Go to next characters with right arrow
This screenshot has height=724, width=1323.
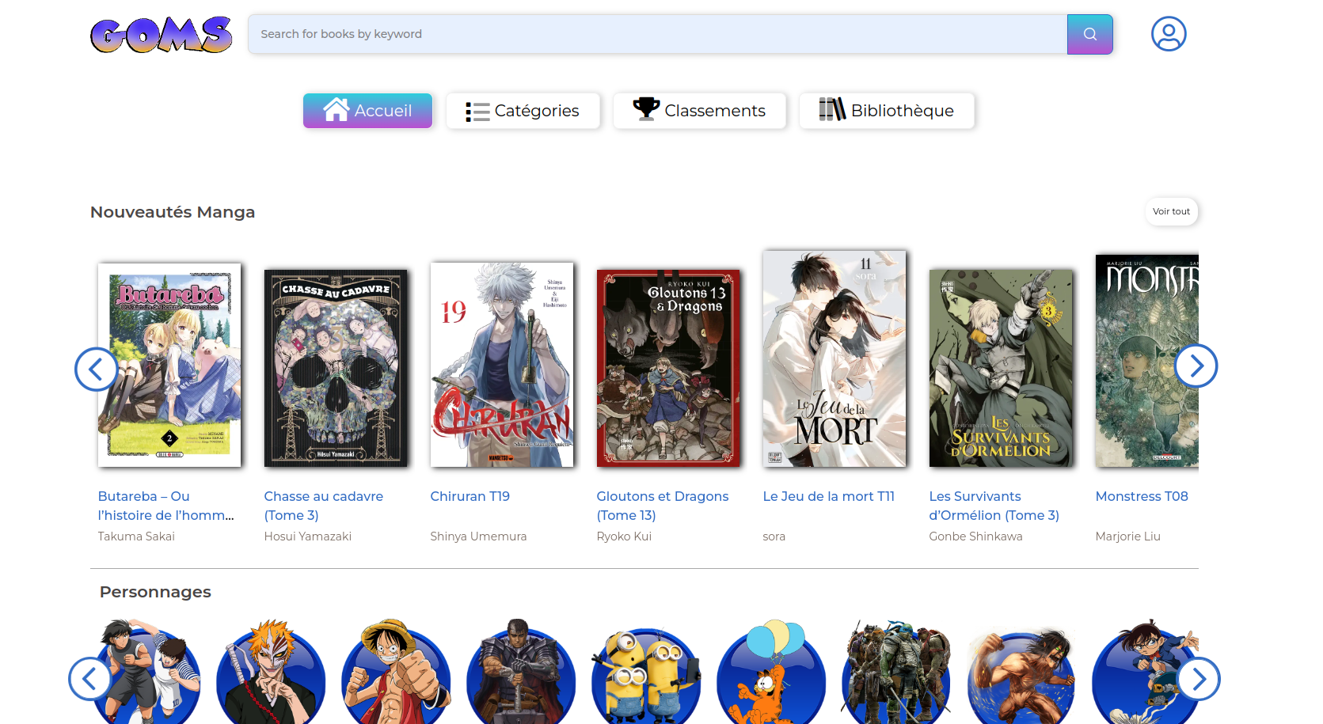[1199, 678]
